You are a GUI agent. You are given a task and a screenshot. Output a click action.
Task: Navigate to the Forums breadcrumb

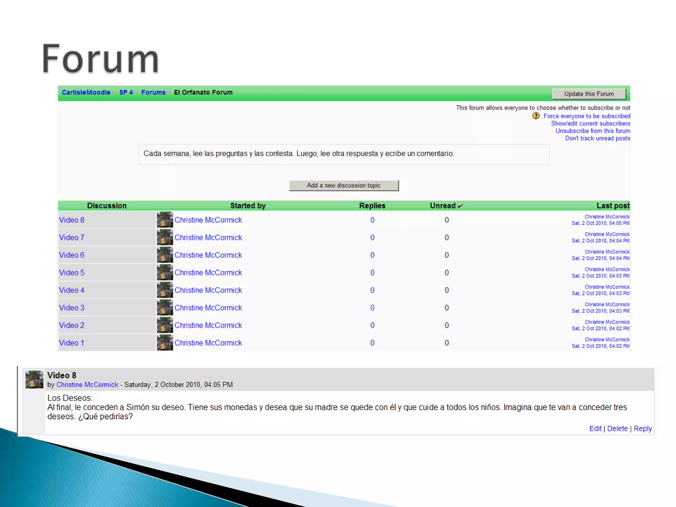click(x=153, y=92)
